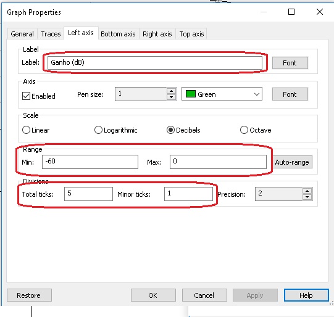Go to the Right axis tab
Viewport: 334px width, 317px height.
pyautogui.click(x=157, y=34)
